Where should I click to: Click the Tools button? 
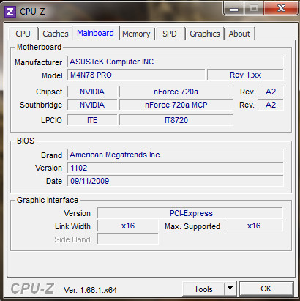click(203, 289)
